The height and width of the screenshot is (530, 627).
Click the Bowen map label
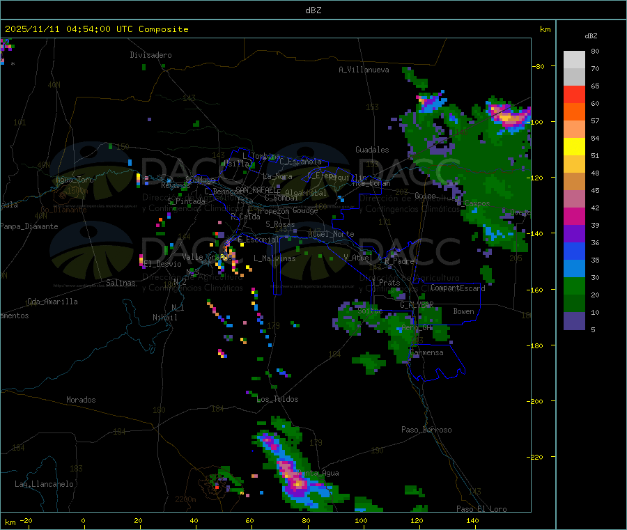[464, 311]
